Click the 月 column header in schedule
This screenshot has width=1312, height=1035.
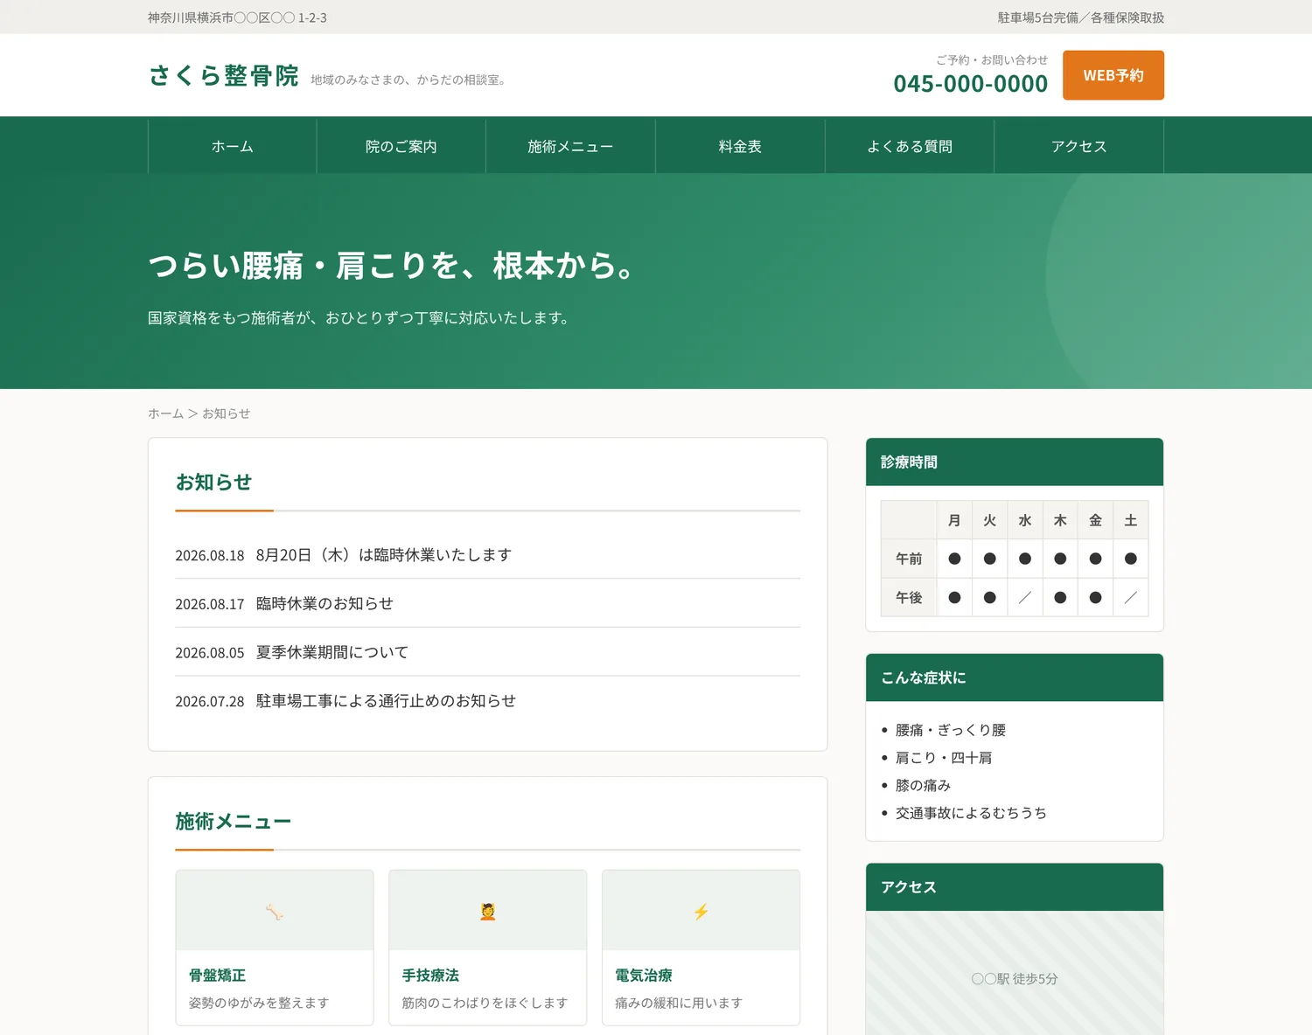(x=954, y=521)
